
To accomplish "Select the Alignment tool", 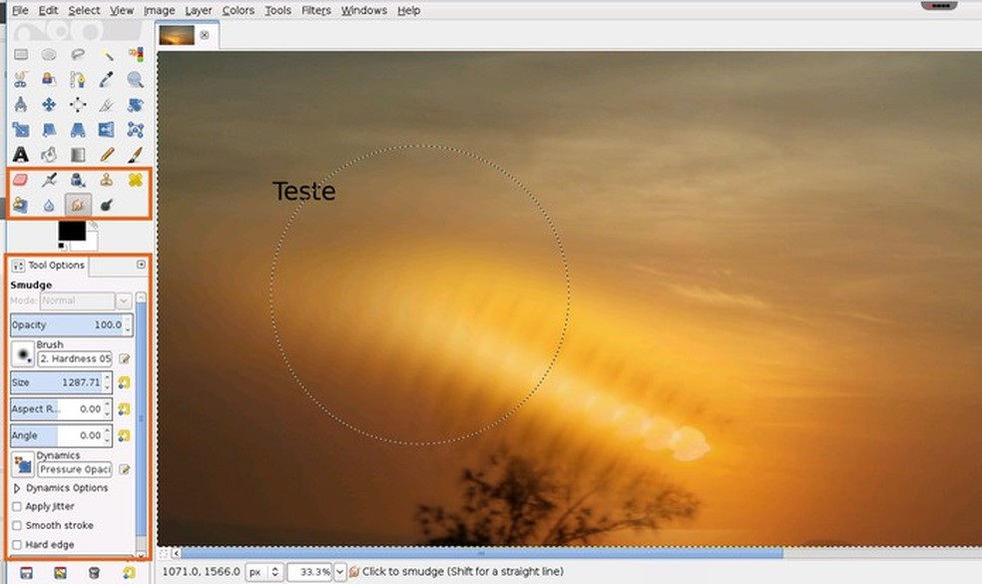I will [x=78, y=105].
